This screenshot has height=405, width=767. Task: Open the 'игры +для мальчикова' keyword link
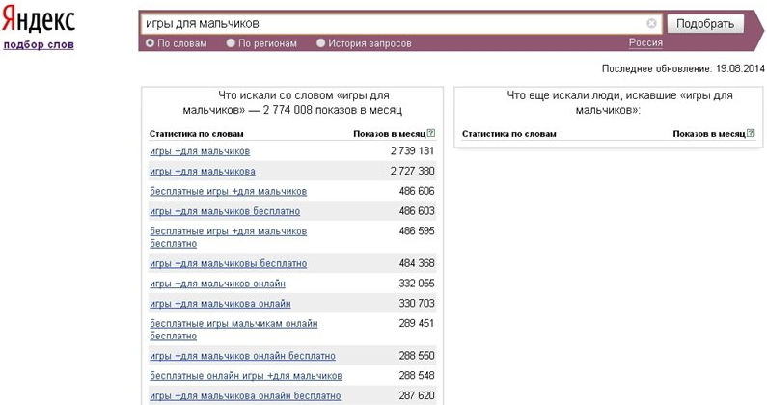(x=203, y=172)
